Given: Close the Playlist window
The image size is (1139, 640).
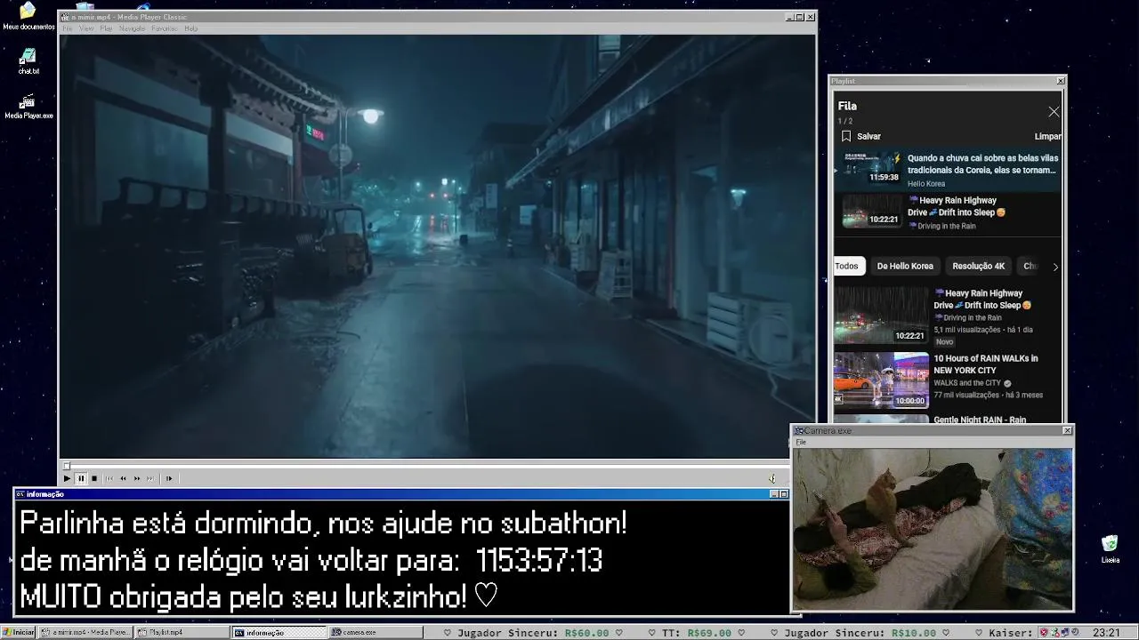Looking at the screenshot, I should pyautogui.click(x=1060, y=81).
